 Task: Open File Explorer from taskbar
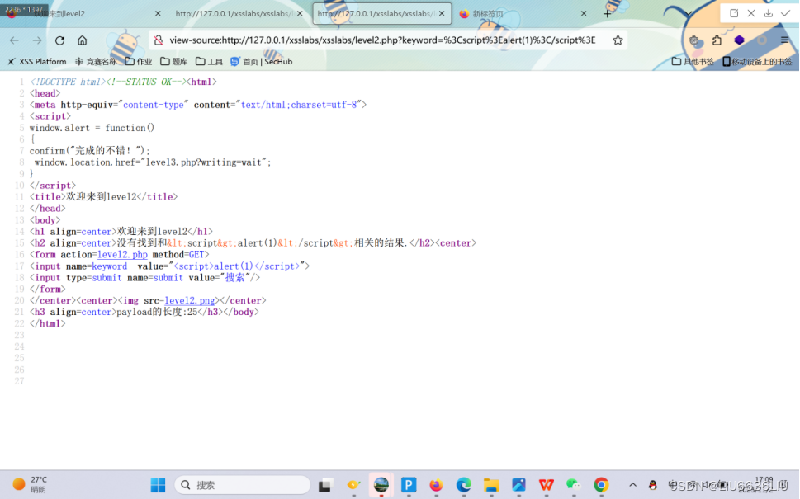click(x=491, y=485)
